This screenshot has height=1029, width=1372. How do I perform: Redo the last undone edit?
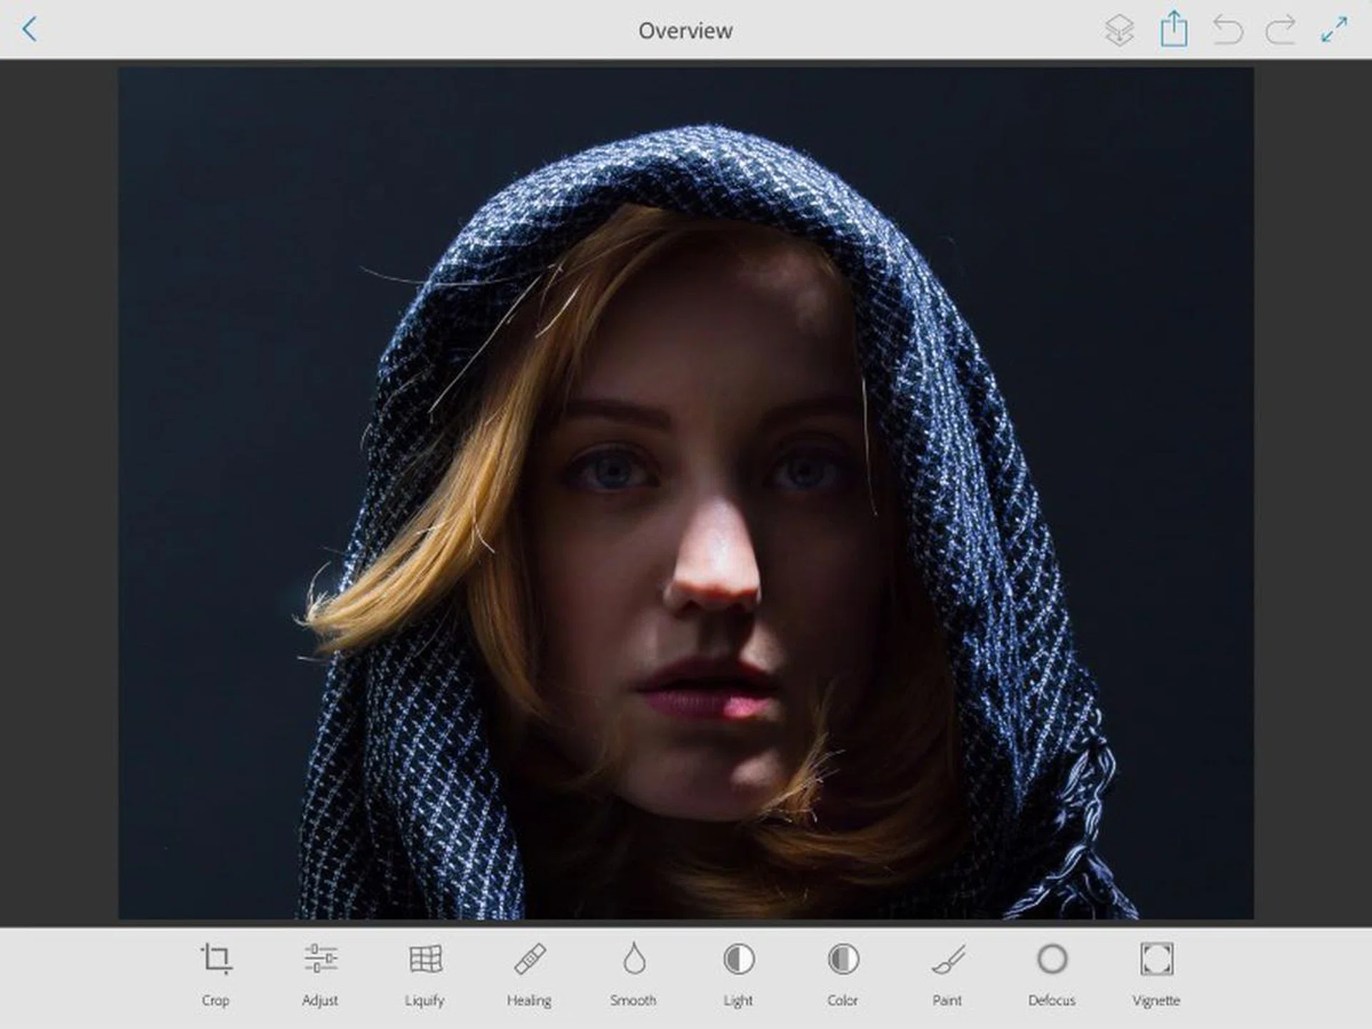1281,31
